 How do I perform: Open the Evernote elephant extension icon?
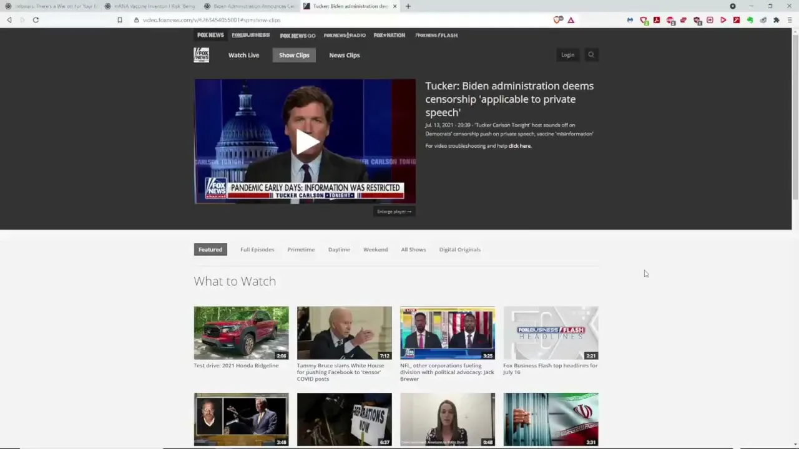coord(750,20)
